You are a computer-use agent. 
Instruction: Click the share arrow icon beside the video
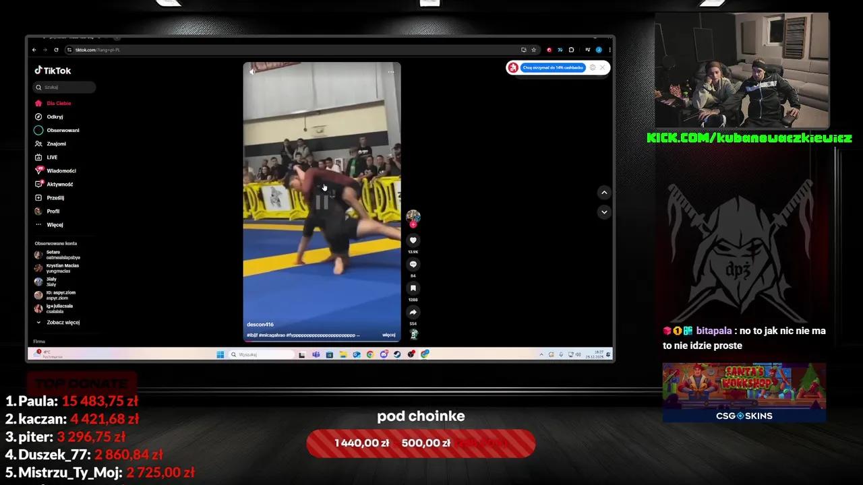pyautogui.click(x=413, y=313)
